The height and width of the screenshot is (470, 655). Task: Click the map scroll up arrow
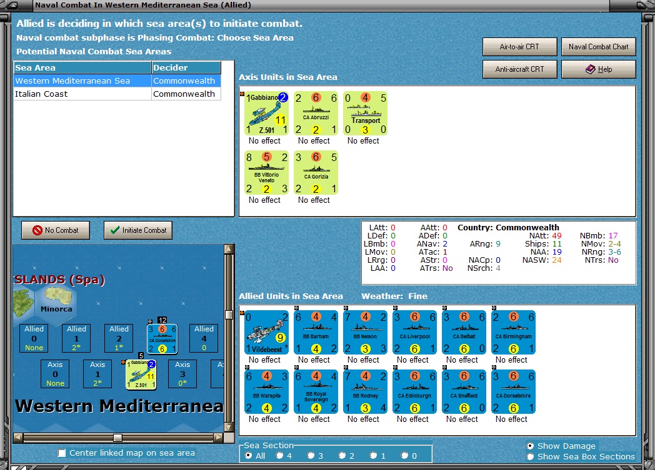(229, 249)
